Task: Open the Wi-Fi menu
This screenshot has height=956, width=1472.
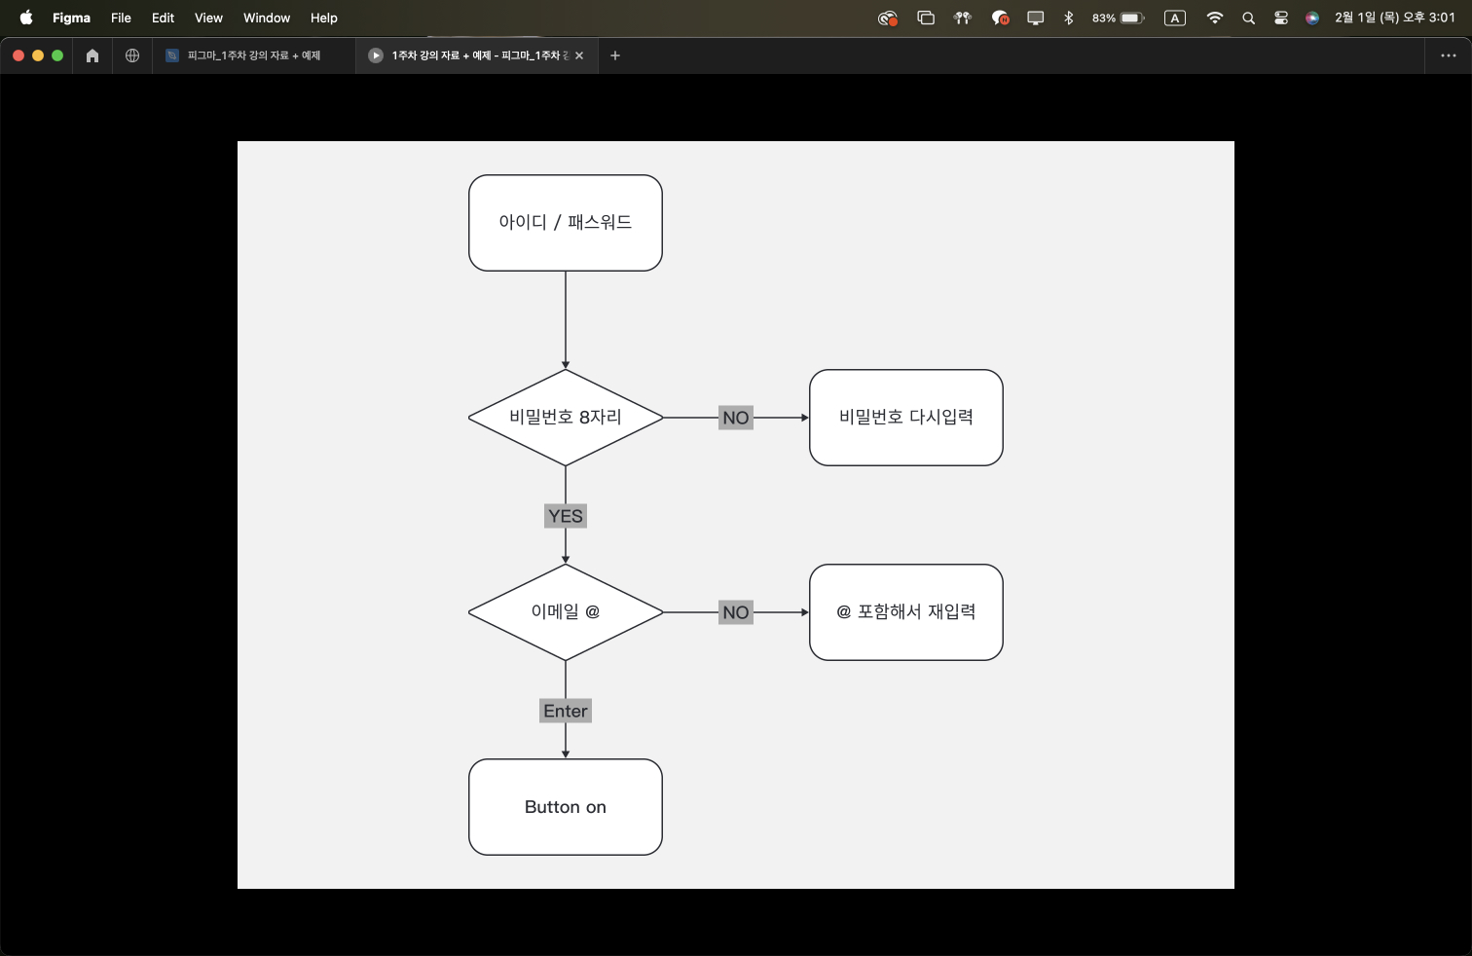Action: point(1215,18)
